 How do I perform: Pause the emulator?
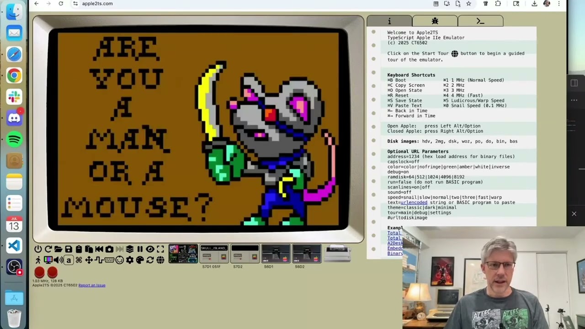(140, 249)
